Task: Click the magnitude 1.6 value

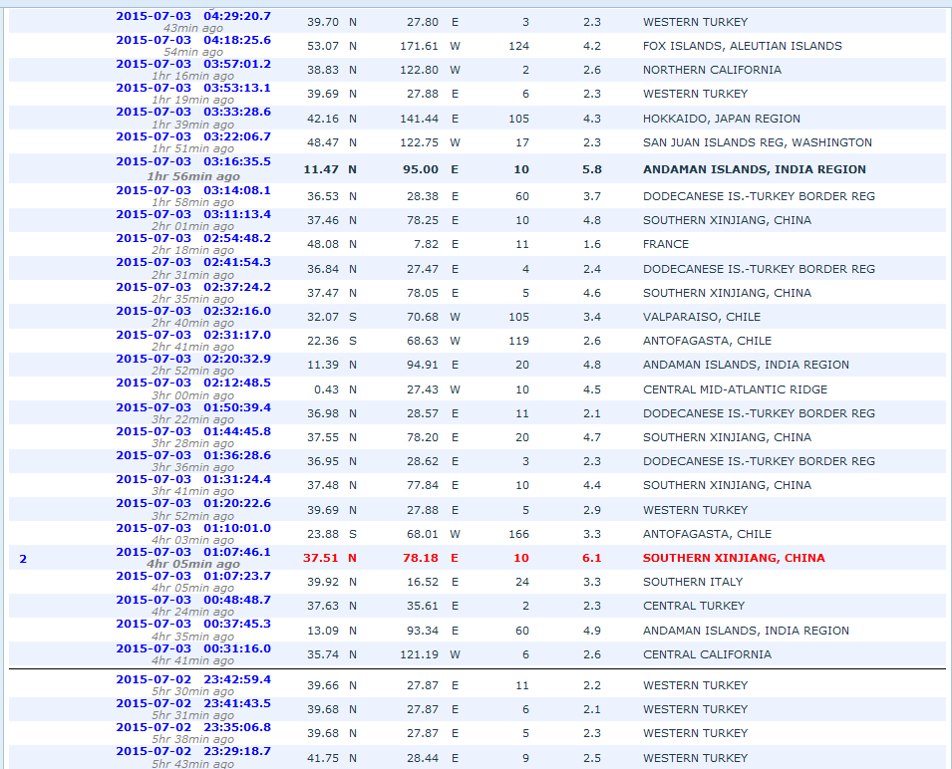Action: pos(592,244)
